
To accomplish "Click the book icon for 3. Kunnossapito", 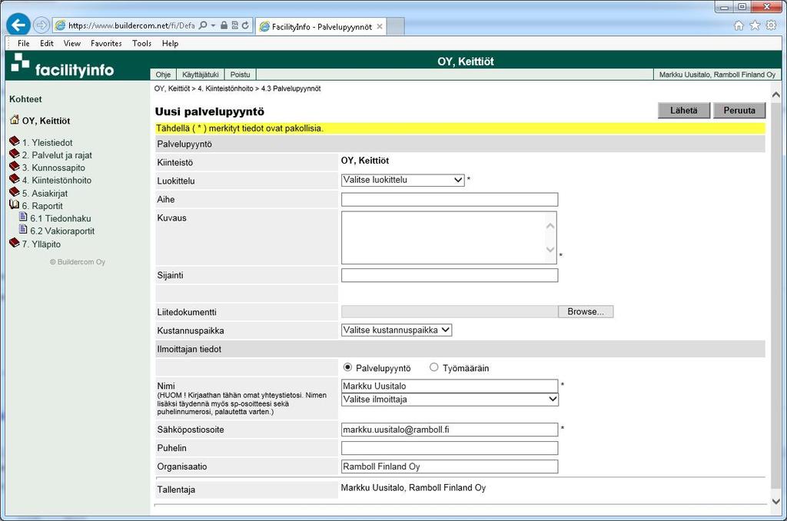I will click(x=15, y=167).
